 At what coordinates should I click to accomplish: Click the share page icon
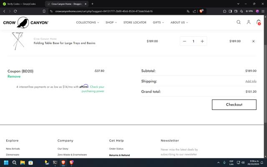click(194, 11)
